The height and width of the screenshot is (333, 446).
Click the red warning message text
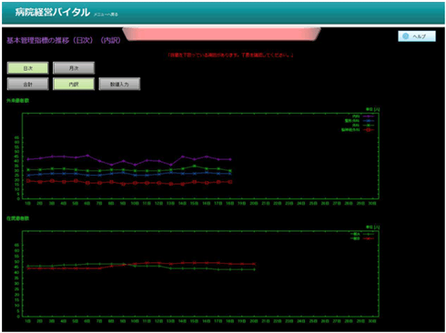(230, 55)
